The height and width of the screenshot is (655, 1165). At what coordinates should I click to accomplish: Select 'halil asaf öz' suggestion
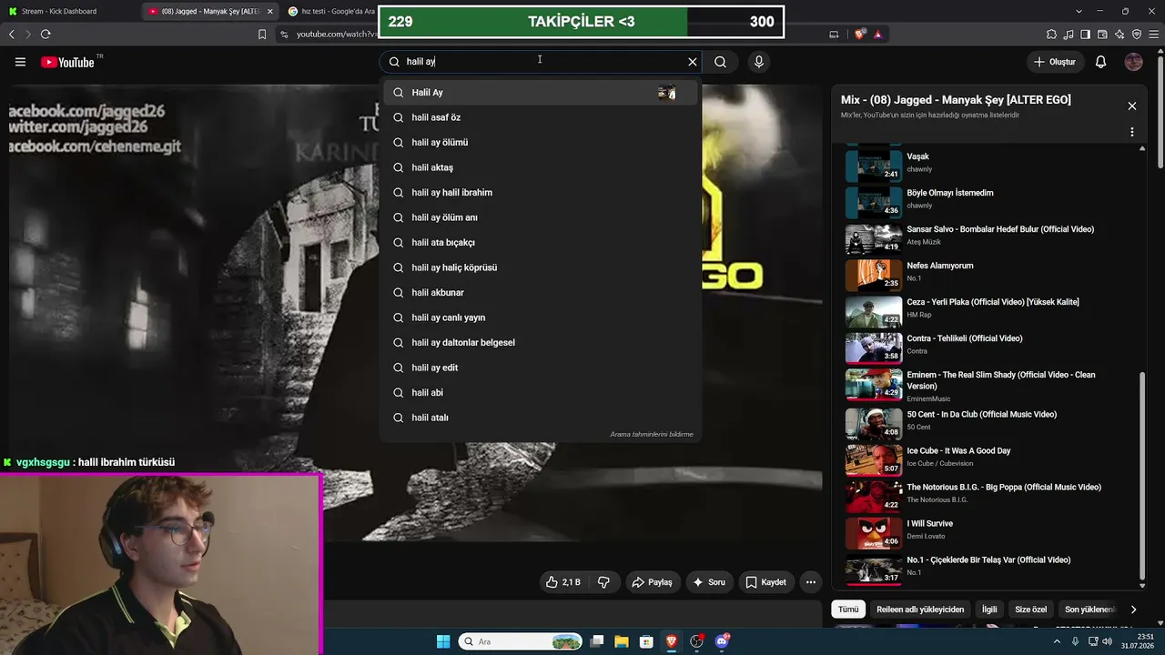tap(541, 117)
